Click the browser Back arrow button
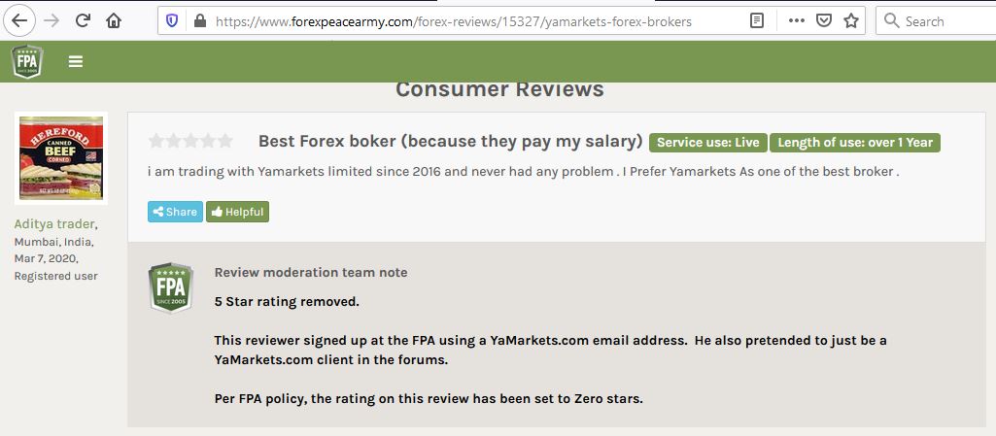The height and width of the screenshot is (436, 996). [19, 21]
